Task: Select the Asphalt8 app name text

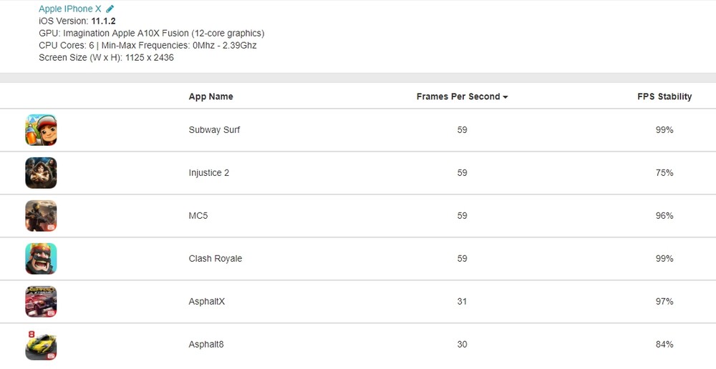Action: (206, 345)
